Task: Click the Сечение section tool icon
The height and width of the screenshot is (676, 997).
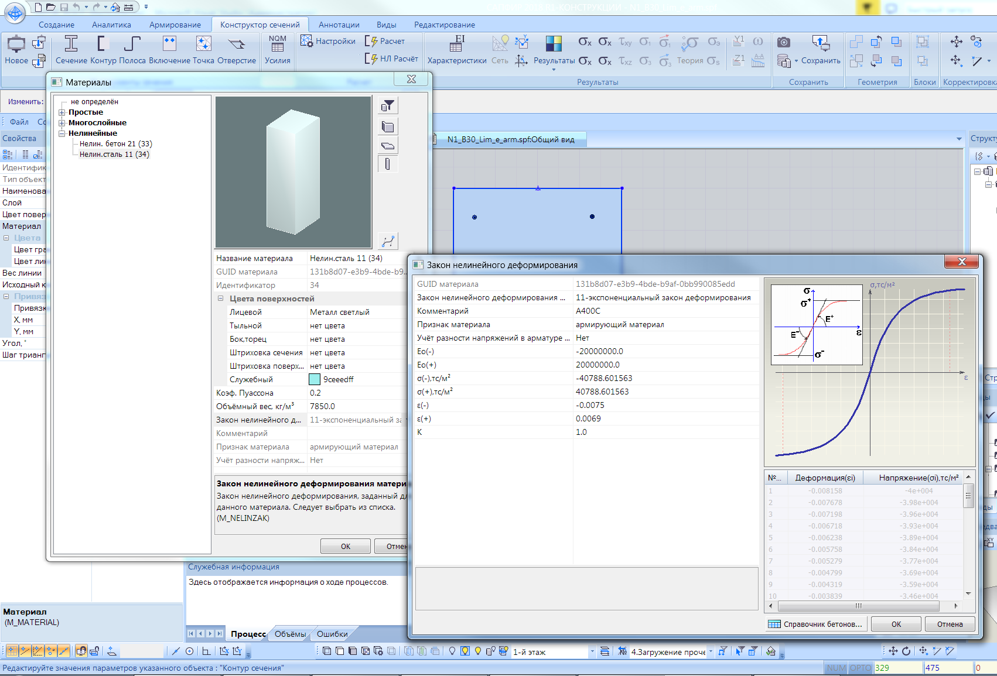Action: (x=71, y=44)
